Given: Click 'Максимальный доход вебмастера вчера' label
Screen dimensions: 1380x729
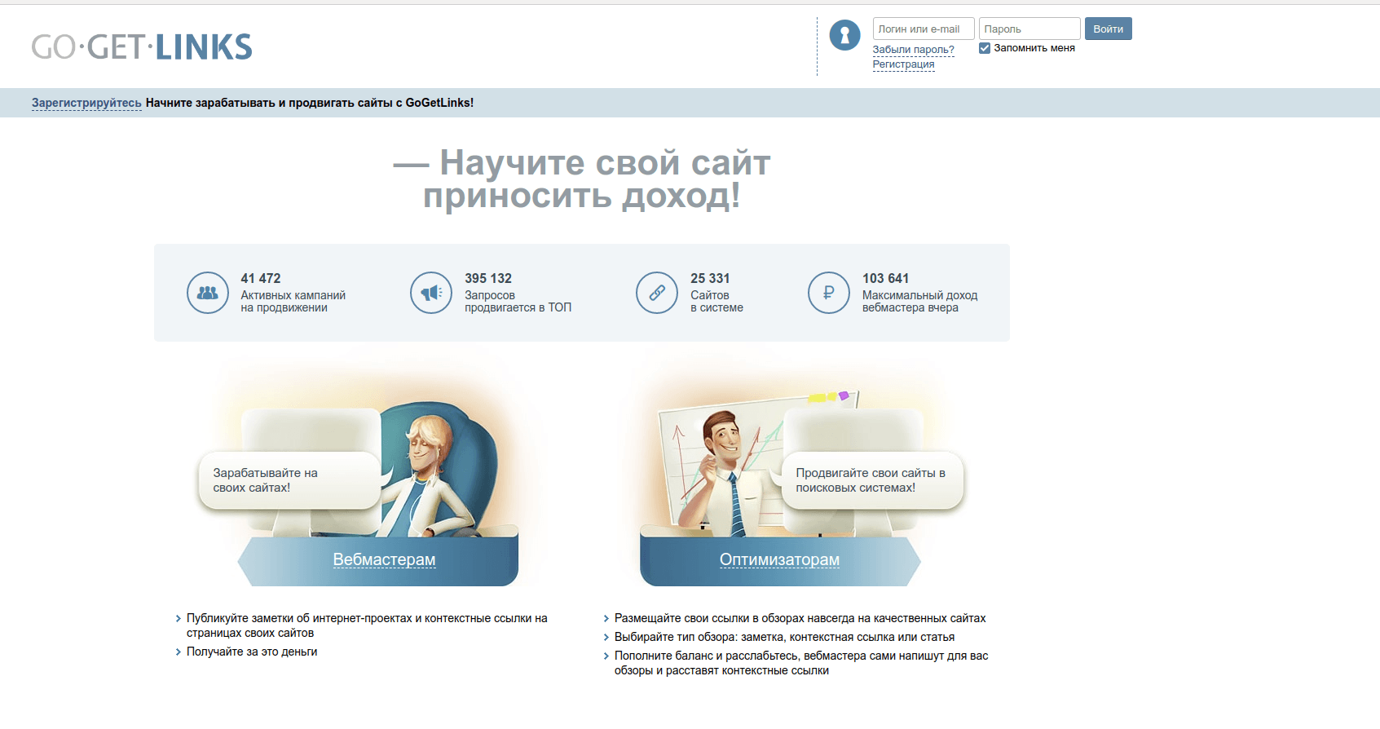Looking at the screenshot, I should point(919,302).
